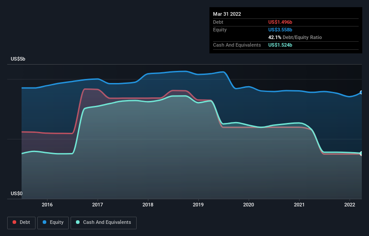Image resolution: width=369 pixels, height=236 pixels.
Task: Click the Equity row label in tooltip
Action: point(220,30)
